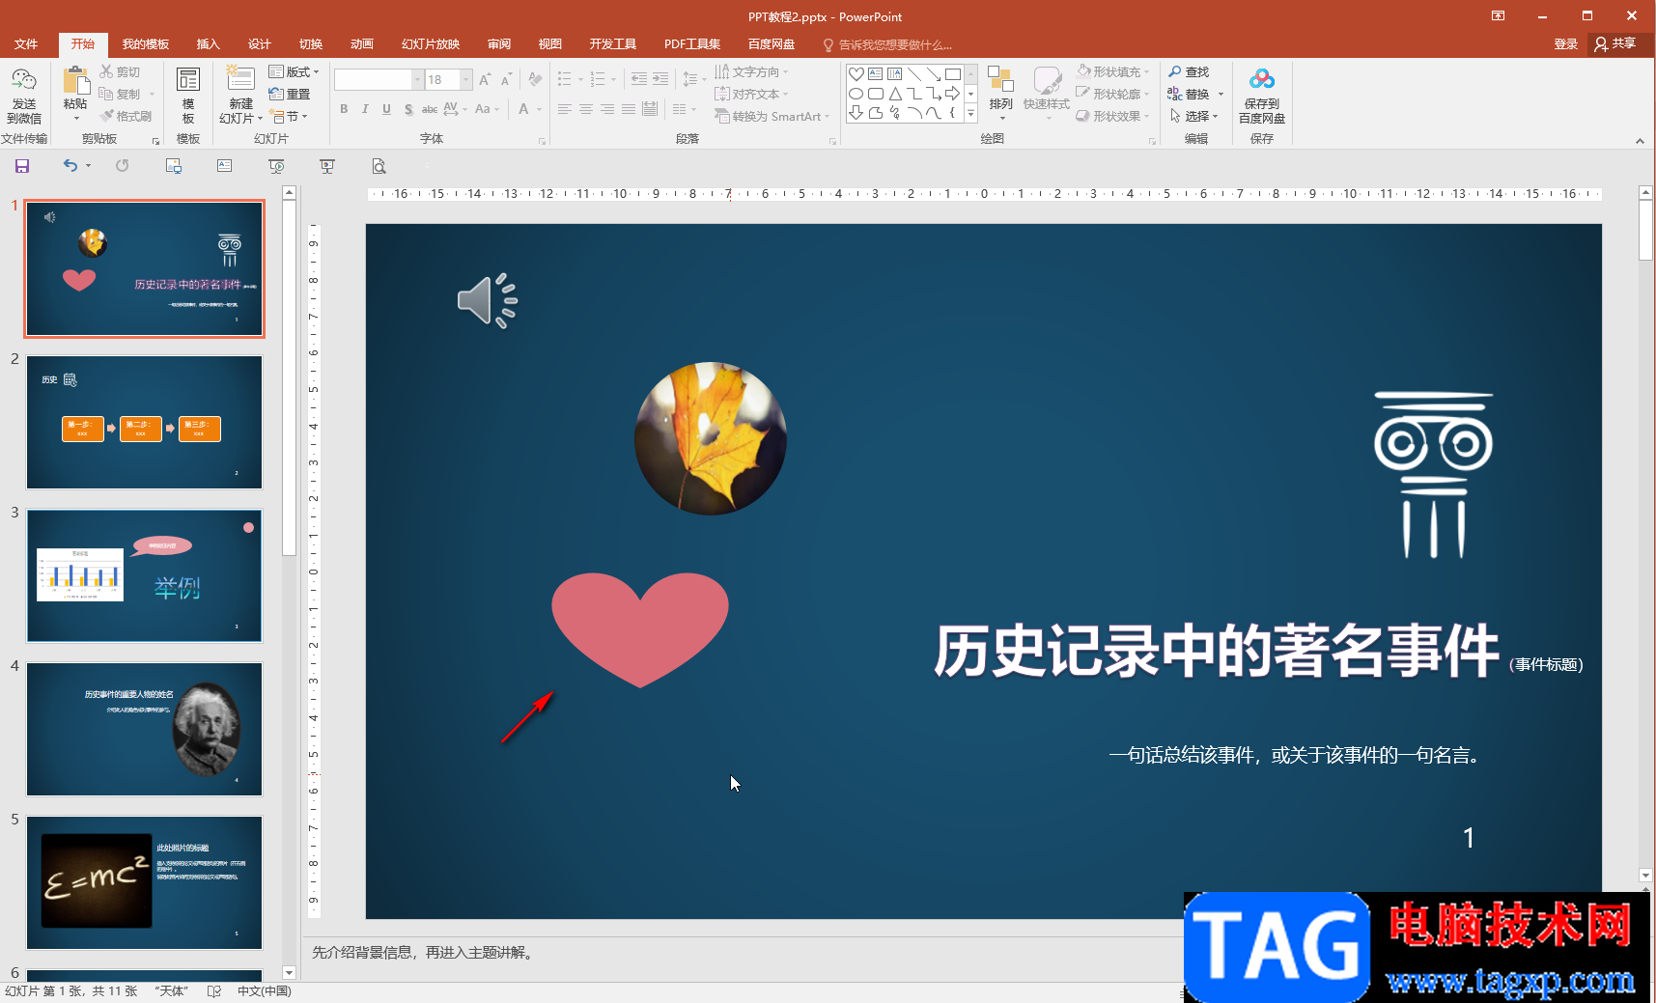The height and width of the screenshot is (1003, 1656).
Task: Click the Save icon in quick access toolbar
Action: (22, 166)
